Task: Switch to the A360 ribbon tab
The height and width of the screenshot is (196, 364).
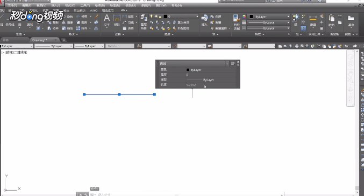Action: 94,10
